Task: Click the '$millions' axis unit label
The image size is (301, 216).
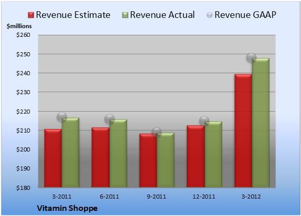Action: tap(19, 26)
